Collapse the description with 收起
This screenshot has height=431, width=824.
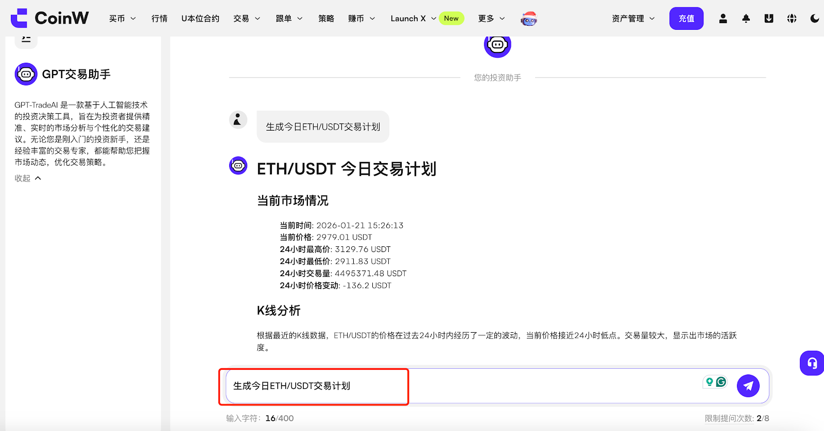[28, 178]
